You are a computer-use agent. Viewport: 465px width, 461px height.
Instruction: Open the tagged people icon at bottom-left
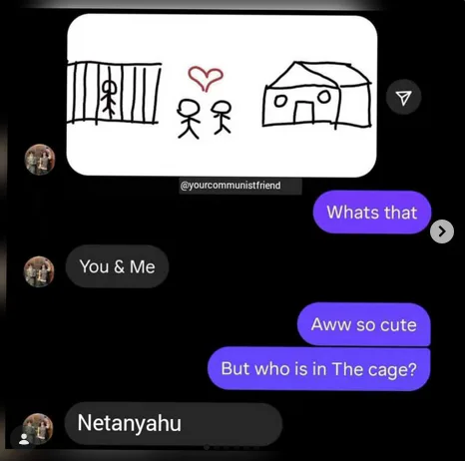(x=23, y=439)
